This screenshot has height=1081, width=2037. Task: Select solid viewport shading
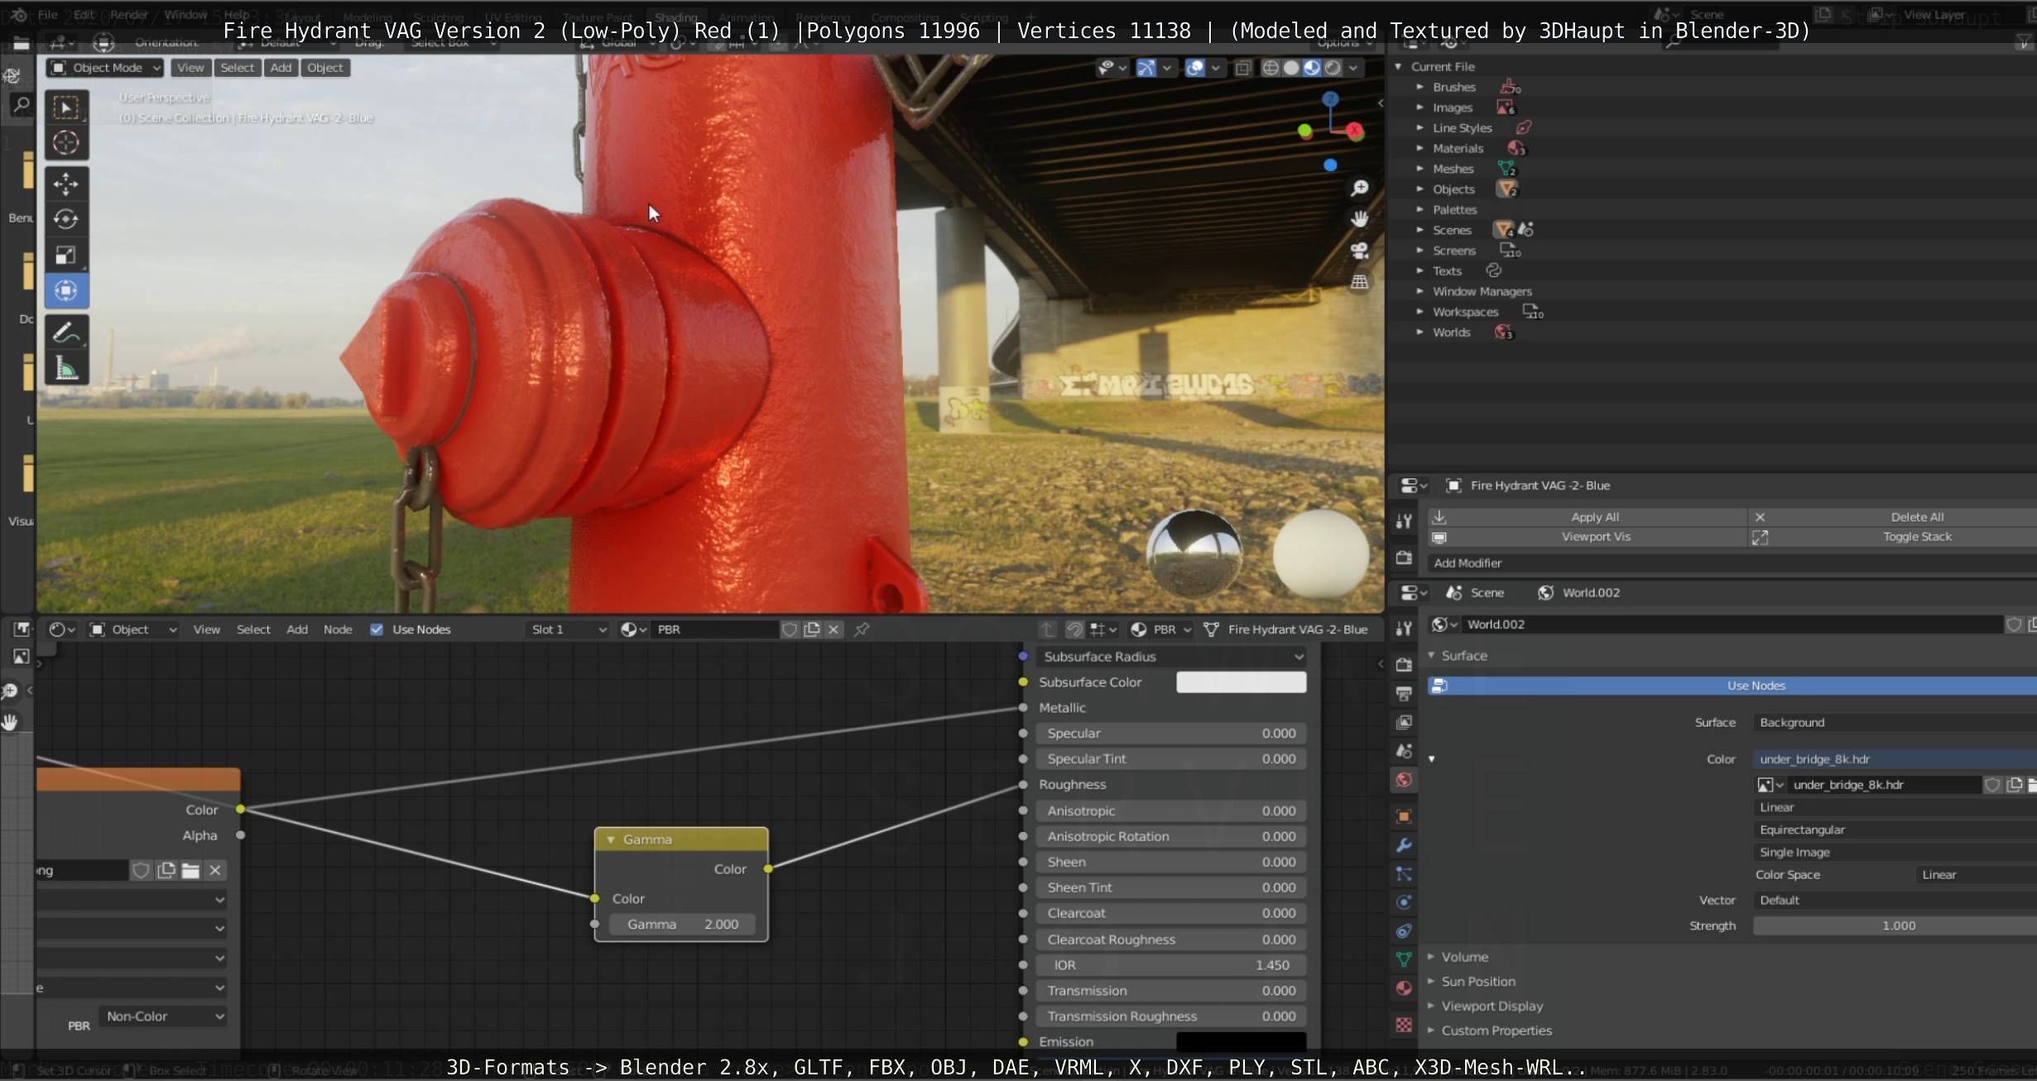[x=1290, y=68]
